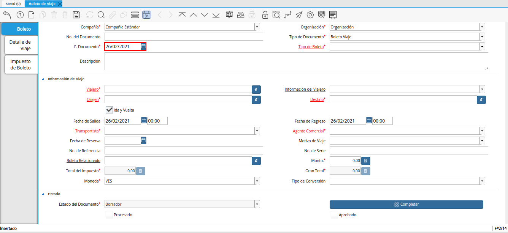Open the gear process icon in toolbar
Screen dimensions: 508x233
(310, 15)
